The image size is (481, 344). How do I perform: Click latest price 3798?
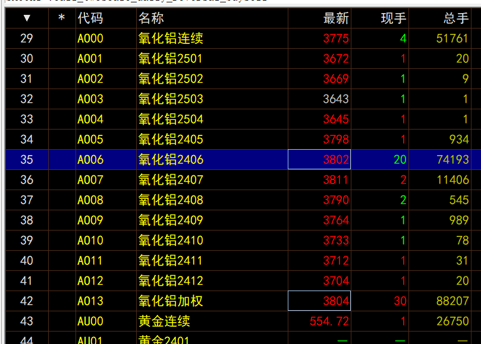336,140
